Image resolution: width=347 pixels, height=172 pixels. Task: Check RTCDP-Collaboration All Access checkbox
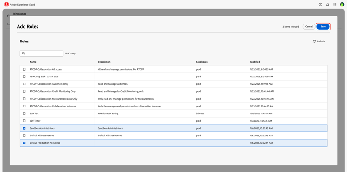click(x=25, y=69)
